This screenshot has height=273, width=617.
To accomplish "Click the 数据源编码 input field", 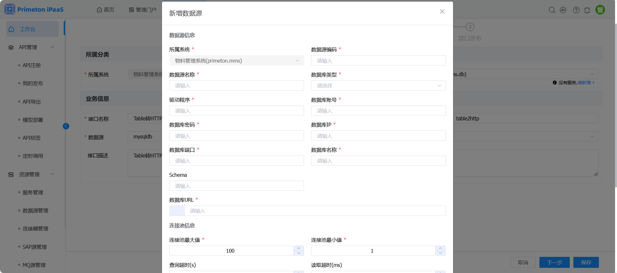I will click(378, 61).
